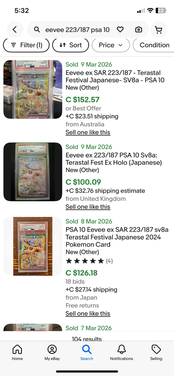Open 'PSA 10 Eevee ex SAR 223/187 sv8a' listing title
Image resolution: width=174 pixels, height=376 pixels.
[x=117, y=237]
